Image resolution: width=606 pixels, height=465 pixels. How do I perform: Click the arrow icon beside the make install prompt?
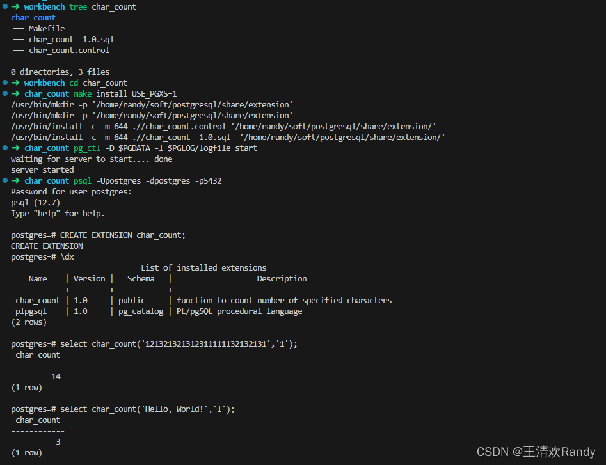pyautogui.click(x=14, y=93)
